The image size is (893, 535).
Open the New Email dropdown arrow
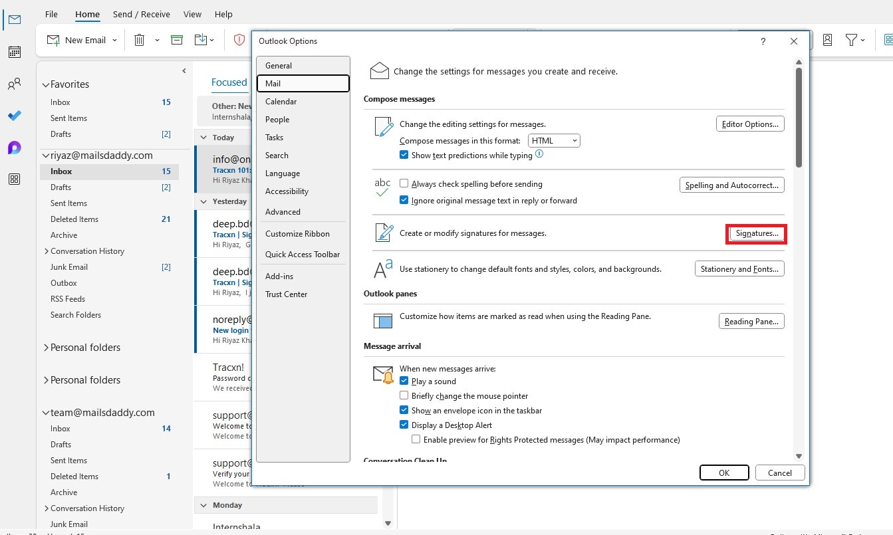click(114, 41)
